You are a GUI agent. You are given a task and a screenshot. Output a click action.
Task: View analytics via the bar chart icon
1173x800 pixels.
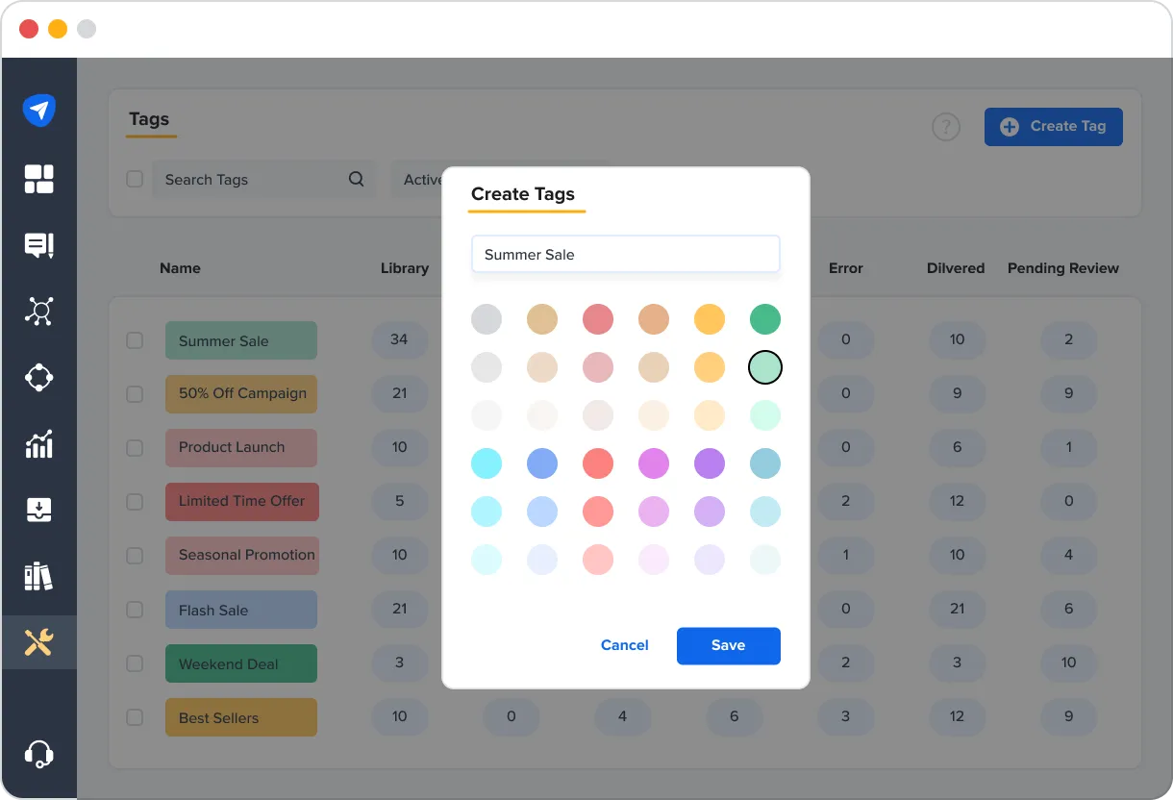[x=38, y=444]
